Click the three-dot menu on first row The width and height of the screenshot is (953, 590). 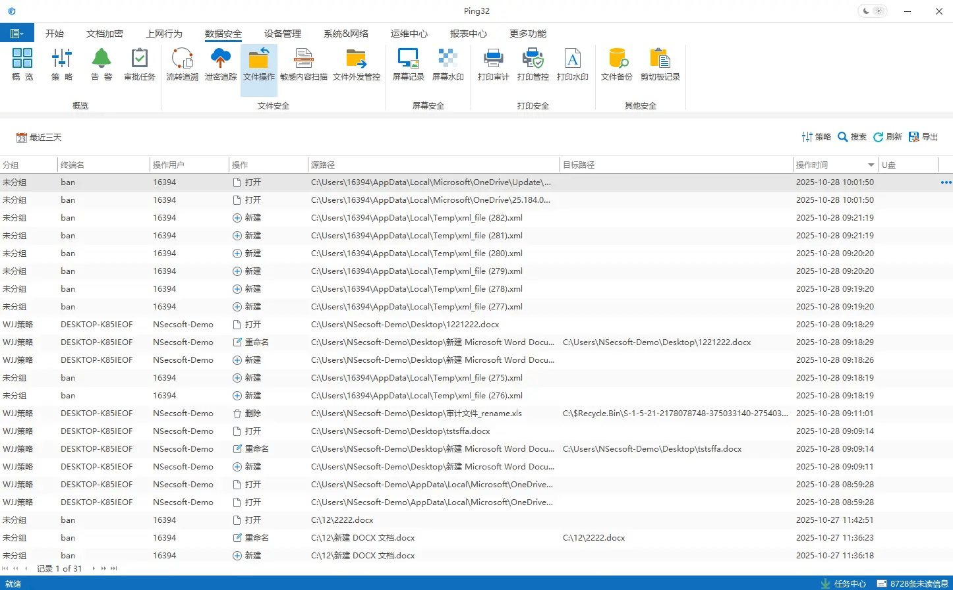click(946, 182)
